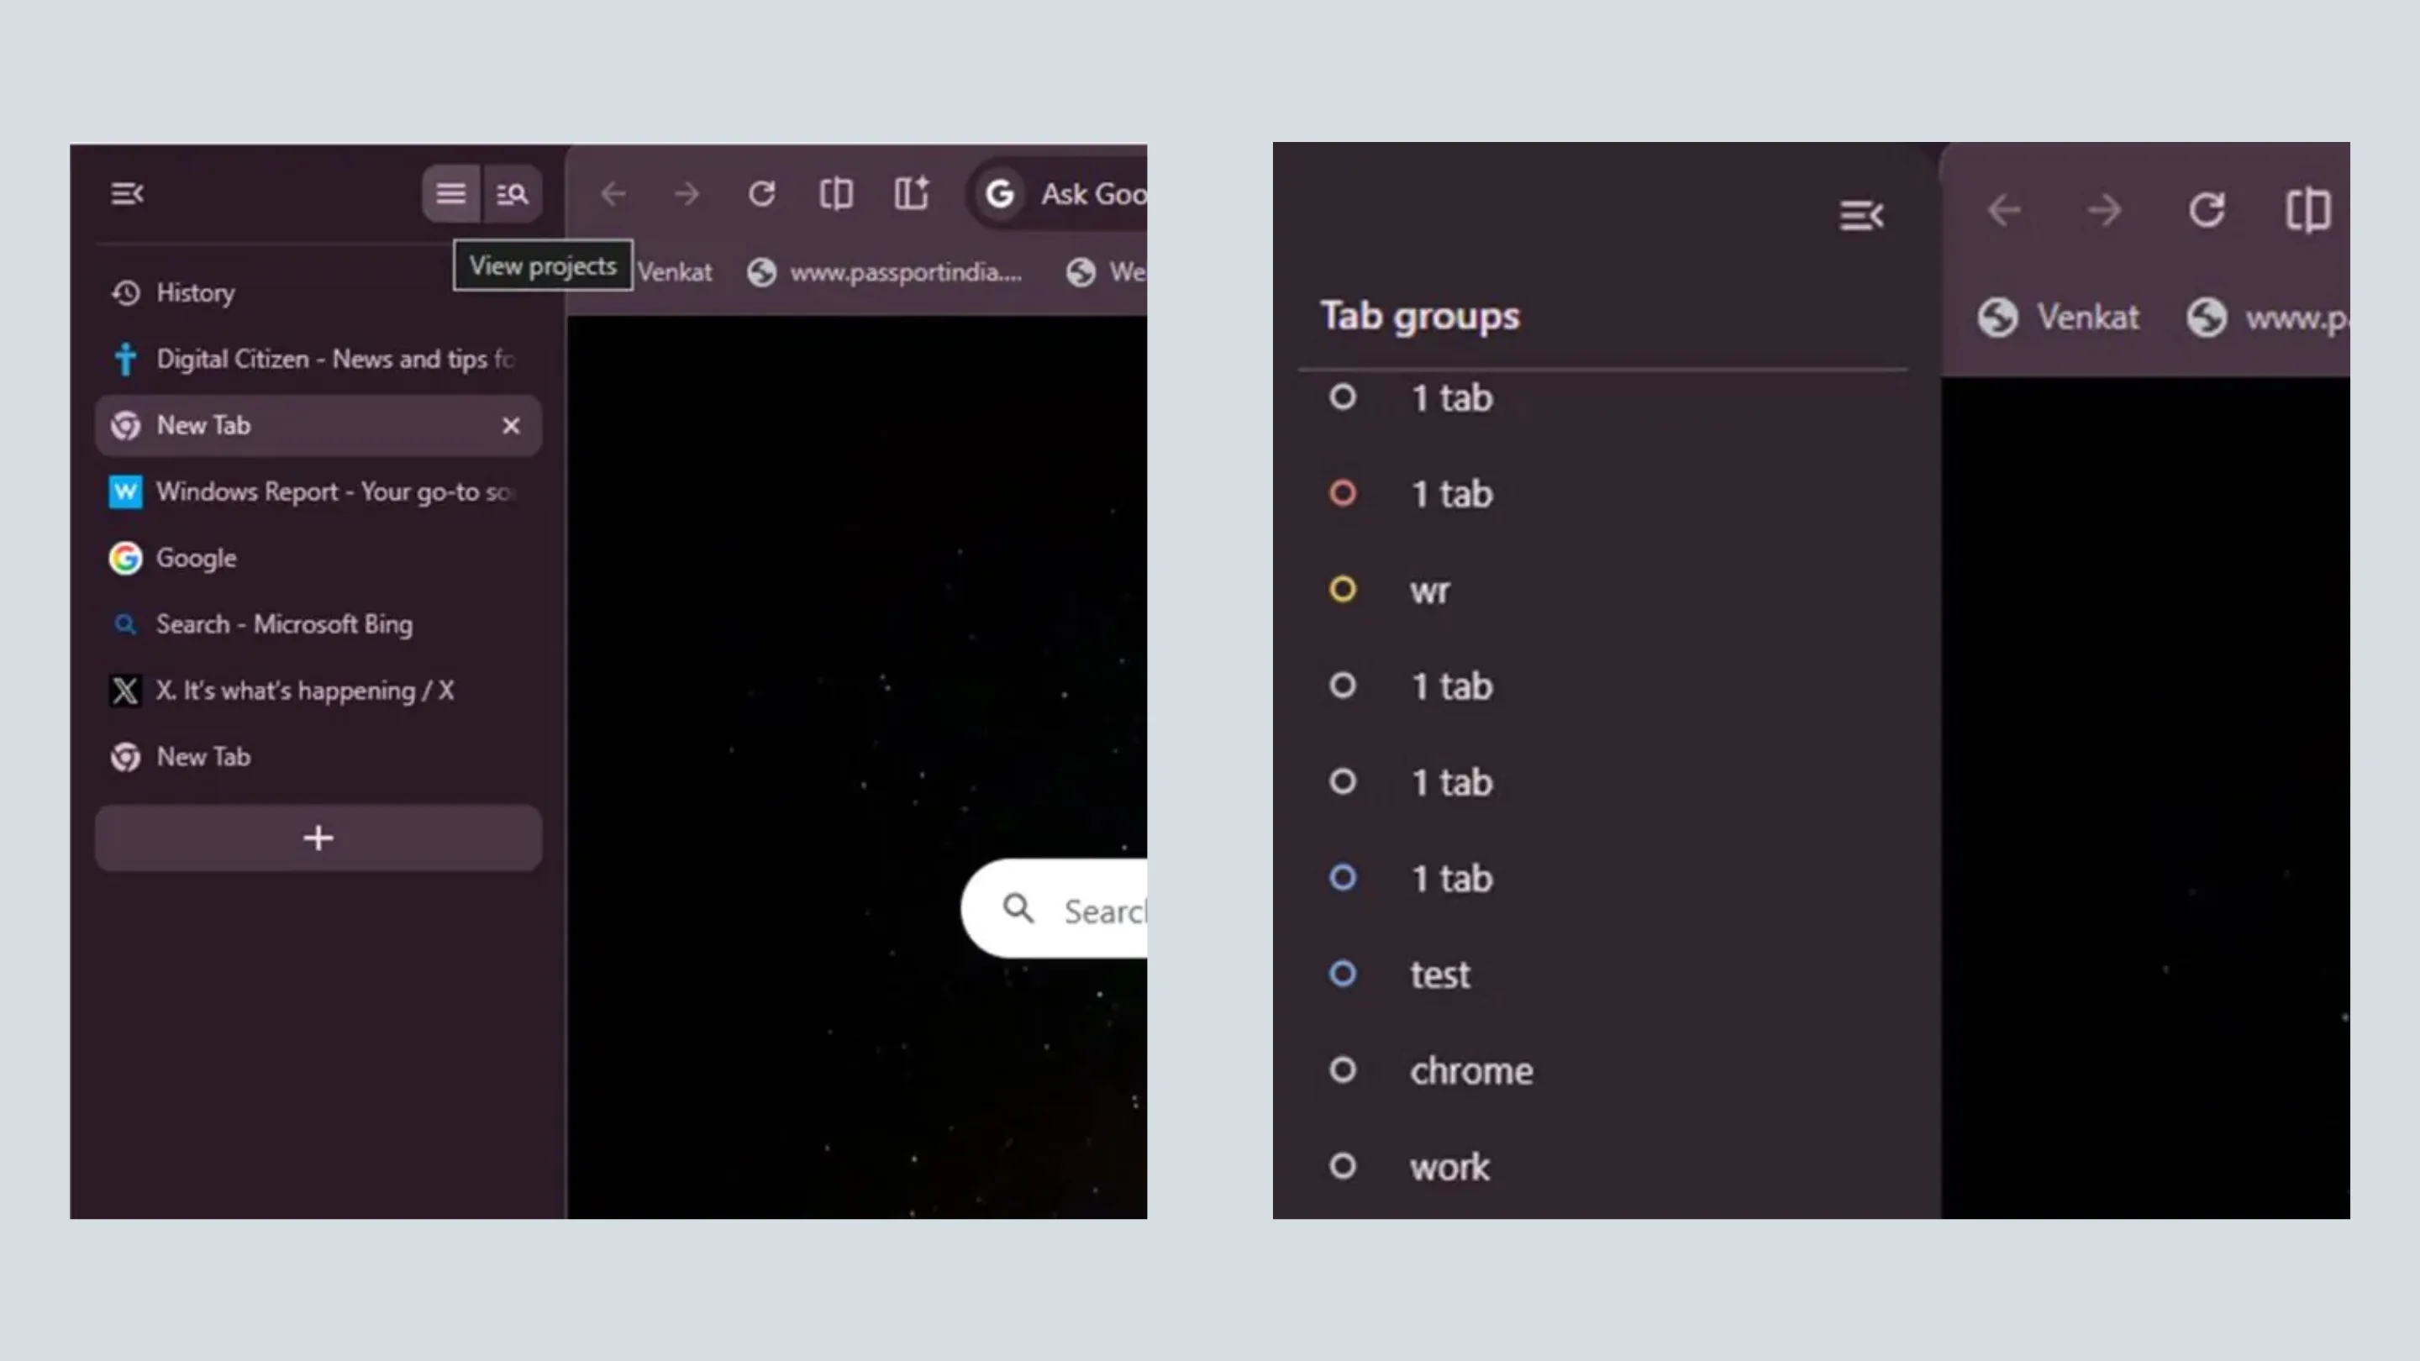
Task: Create a new tab with the plus button
Action: point(318,838)
